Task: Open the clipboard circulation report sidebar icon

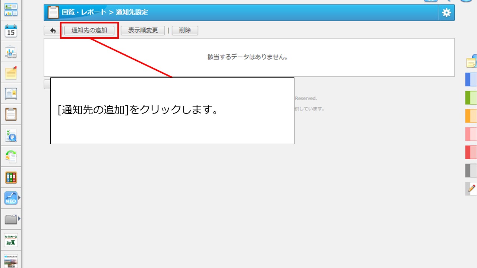Action: [11, 114]
